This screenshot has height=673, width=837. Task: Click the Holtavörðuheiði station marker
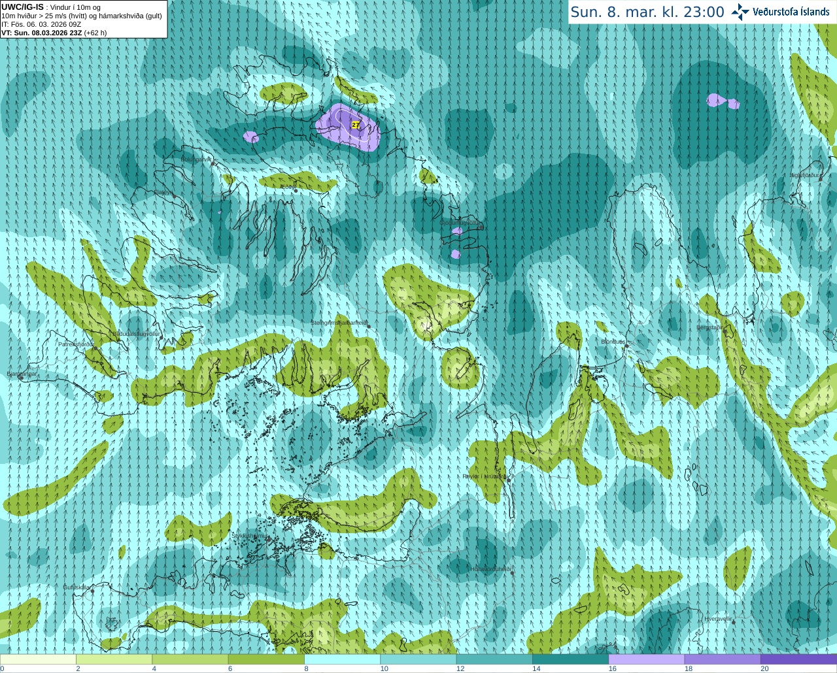[x=512, y=573]
